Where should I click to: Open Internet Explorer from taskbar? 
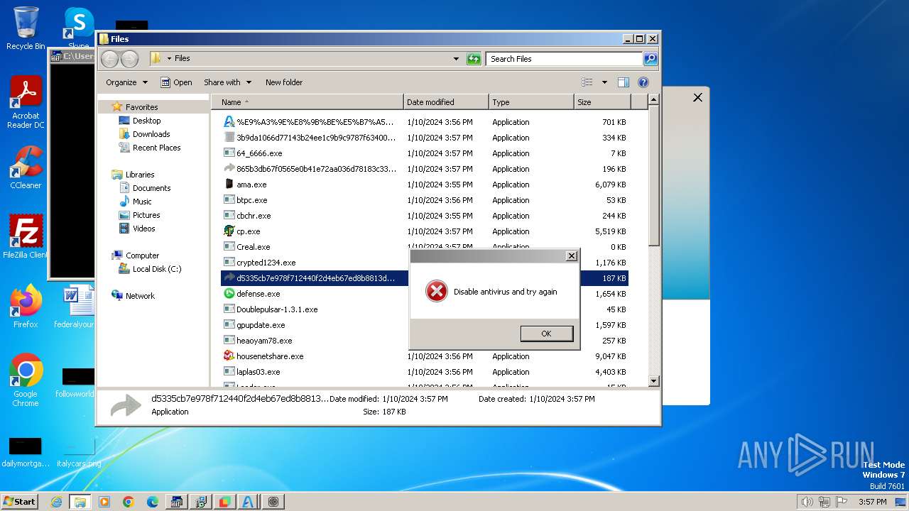pyautogui.click(x=56, y=502)
